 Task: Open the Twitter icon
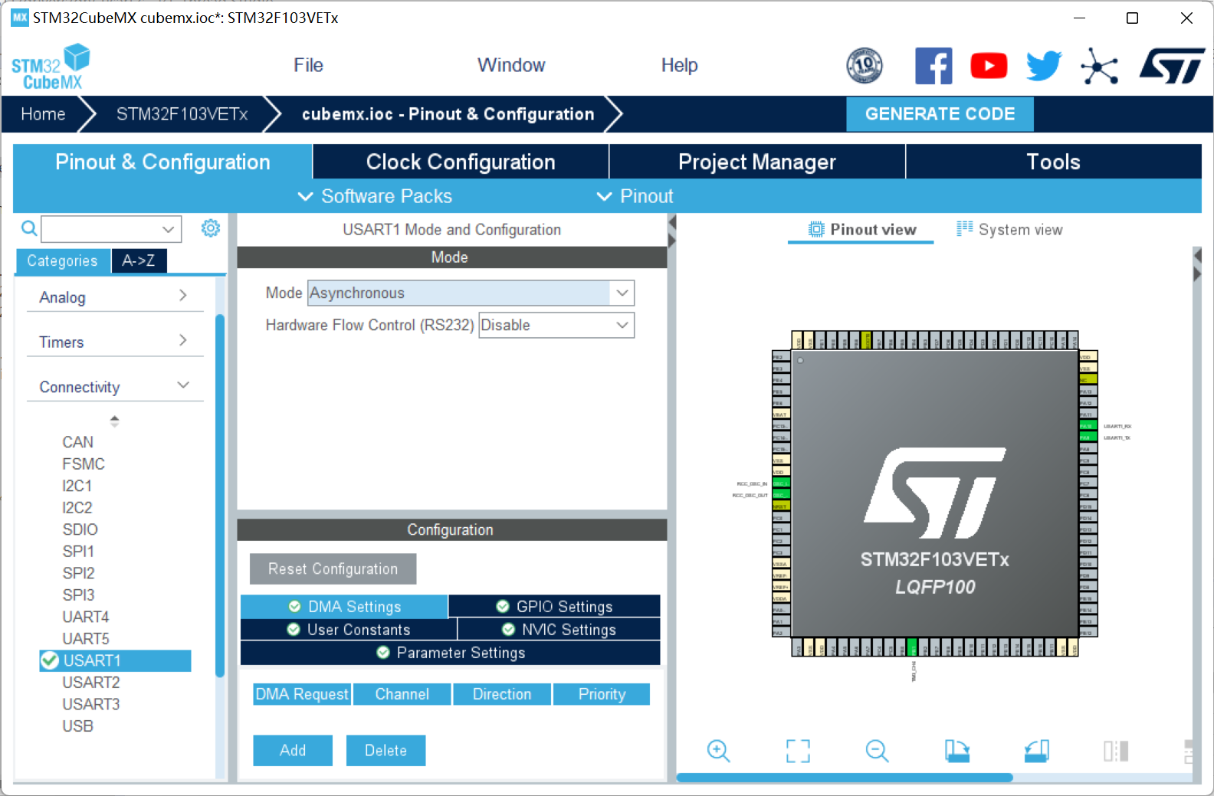coord(1044,66)
